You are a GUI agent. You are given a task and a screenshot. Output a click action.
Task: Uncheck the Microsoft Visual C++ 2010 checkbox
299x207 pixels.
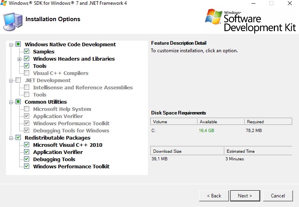tap(27, 145)
